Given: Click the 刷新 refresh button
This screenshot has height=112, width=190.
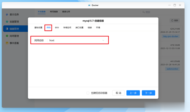Looking at the screenshot, I should [175, 20].
